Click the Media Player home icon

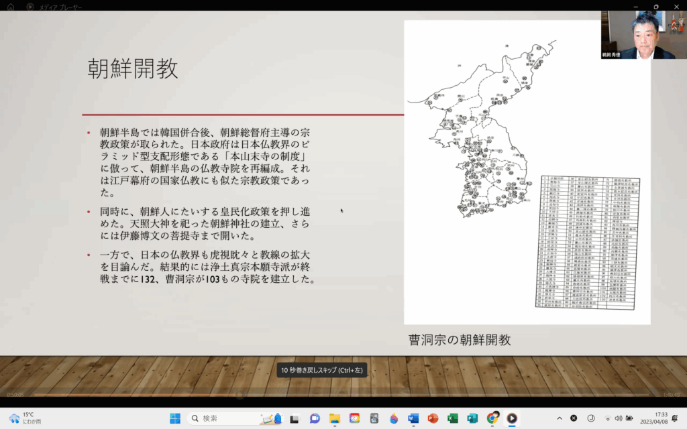coord(11,6)
